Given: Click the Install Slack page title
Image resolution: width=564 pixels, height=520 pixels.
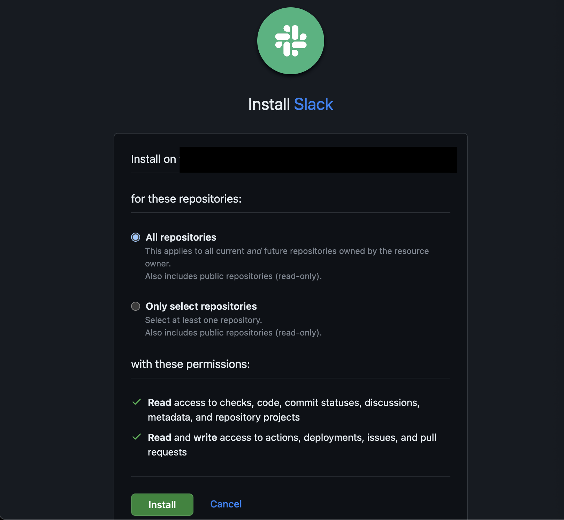Looking at the screenshot, I should pos(290,104).
